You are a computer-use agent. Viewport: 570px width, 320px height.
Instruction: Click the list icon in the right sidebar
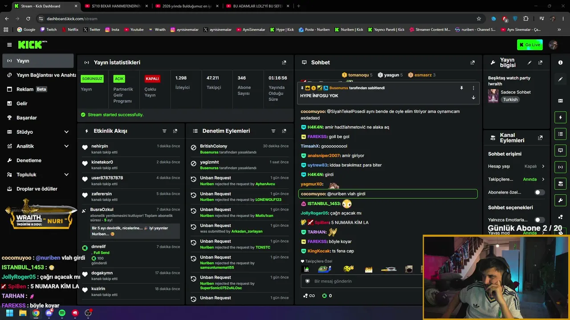[560, 134]
